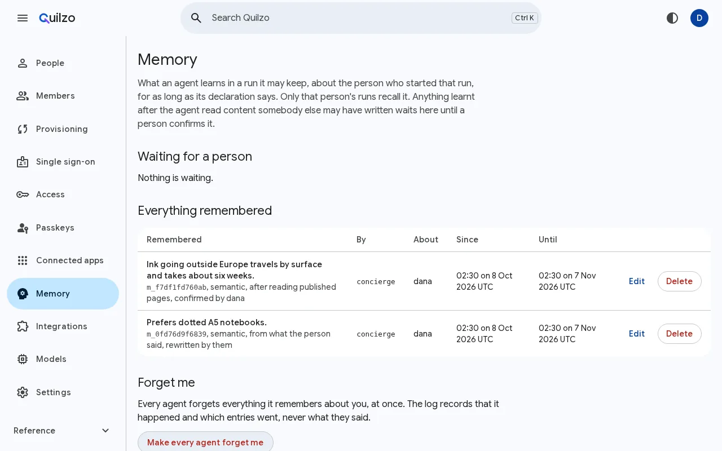Click the Settings gear icon
Image resolution: width=722 pixels, height=451 pixels.
(23, 392)
